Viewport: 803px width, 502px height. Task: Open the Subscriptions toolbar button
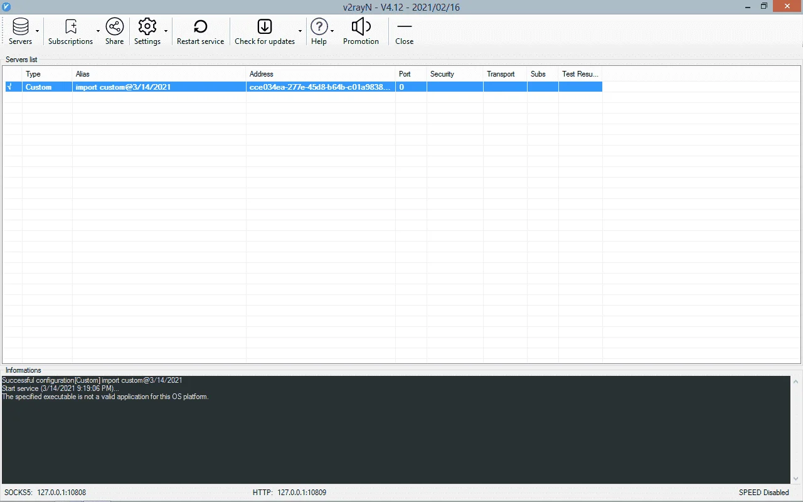(70, 31)
